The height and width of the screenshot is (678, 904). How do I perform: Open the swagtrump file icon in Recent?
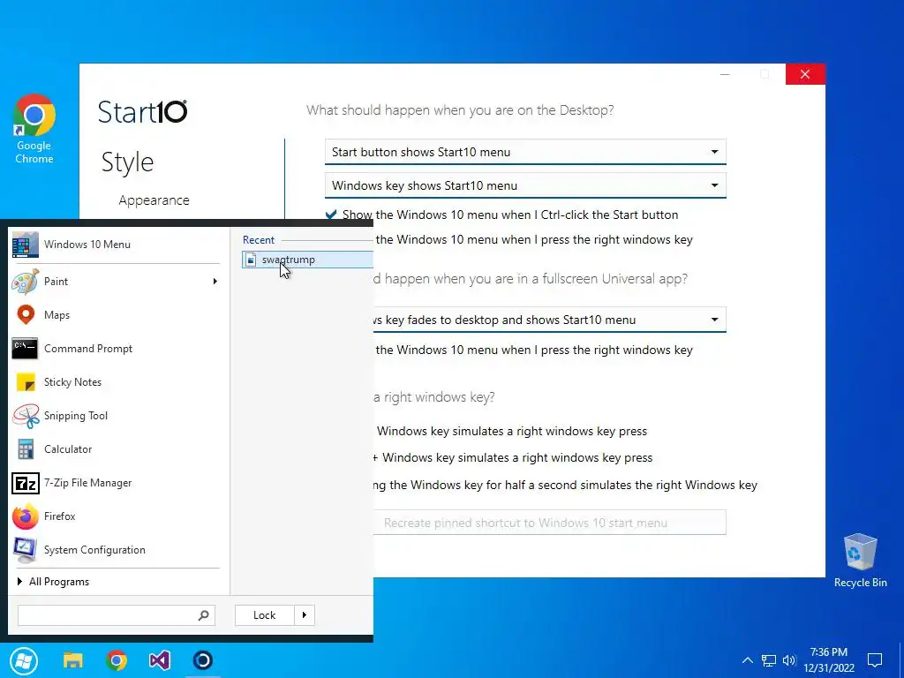click(251, 260)
